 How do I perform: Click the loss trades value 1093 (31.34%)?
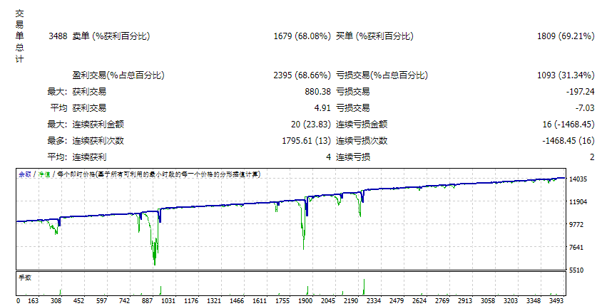566,75
